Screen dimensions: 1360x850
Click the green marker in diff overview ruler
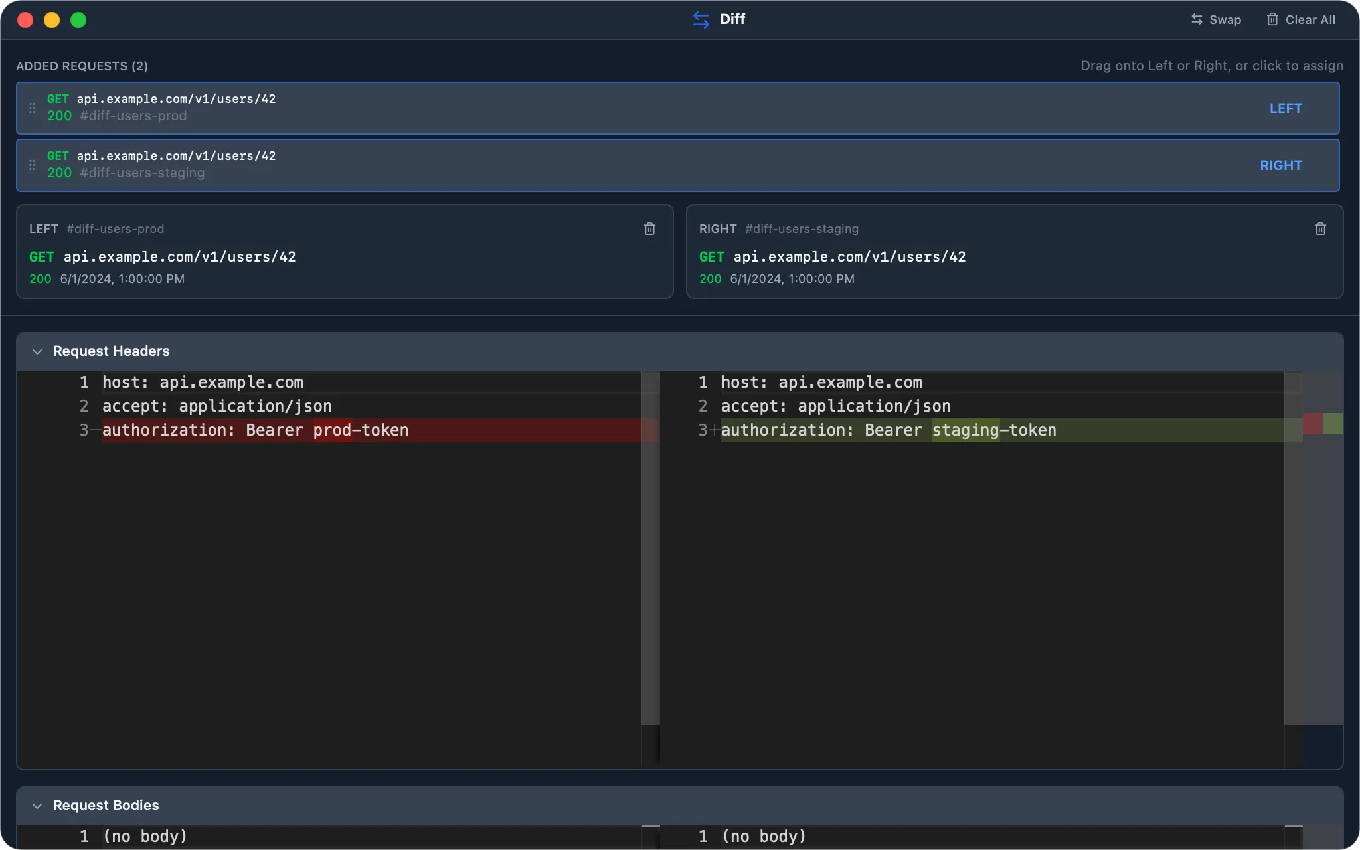point(1333,424)
